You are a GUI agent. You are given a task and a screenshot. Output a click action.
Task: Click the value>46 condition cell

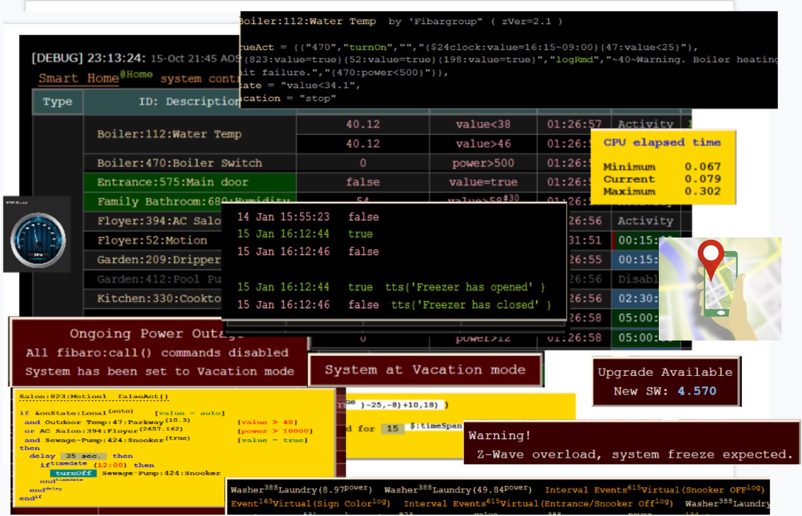point(483,144)
